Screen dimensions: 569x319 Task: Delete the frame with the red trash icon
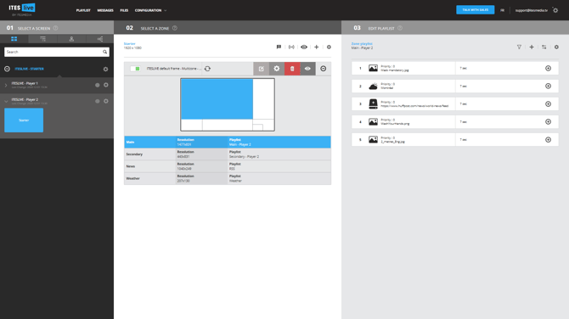(x=292, y=69)
